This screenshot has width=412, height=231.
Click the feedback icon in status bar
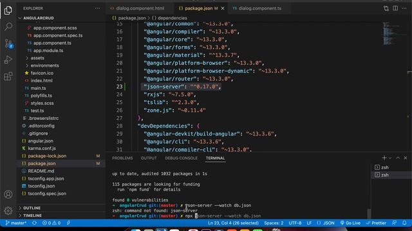(395, 223)
